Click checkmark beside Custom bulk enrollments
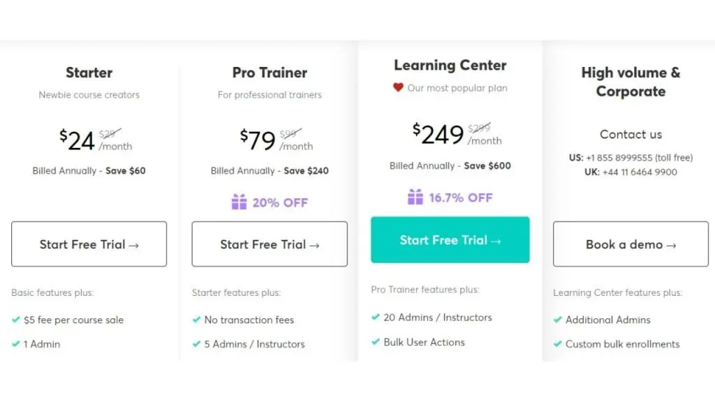Viewport: 715px width, 402px height. [558, 344]
